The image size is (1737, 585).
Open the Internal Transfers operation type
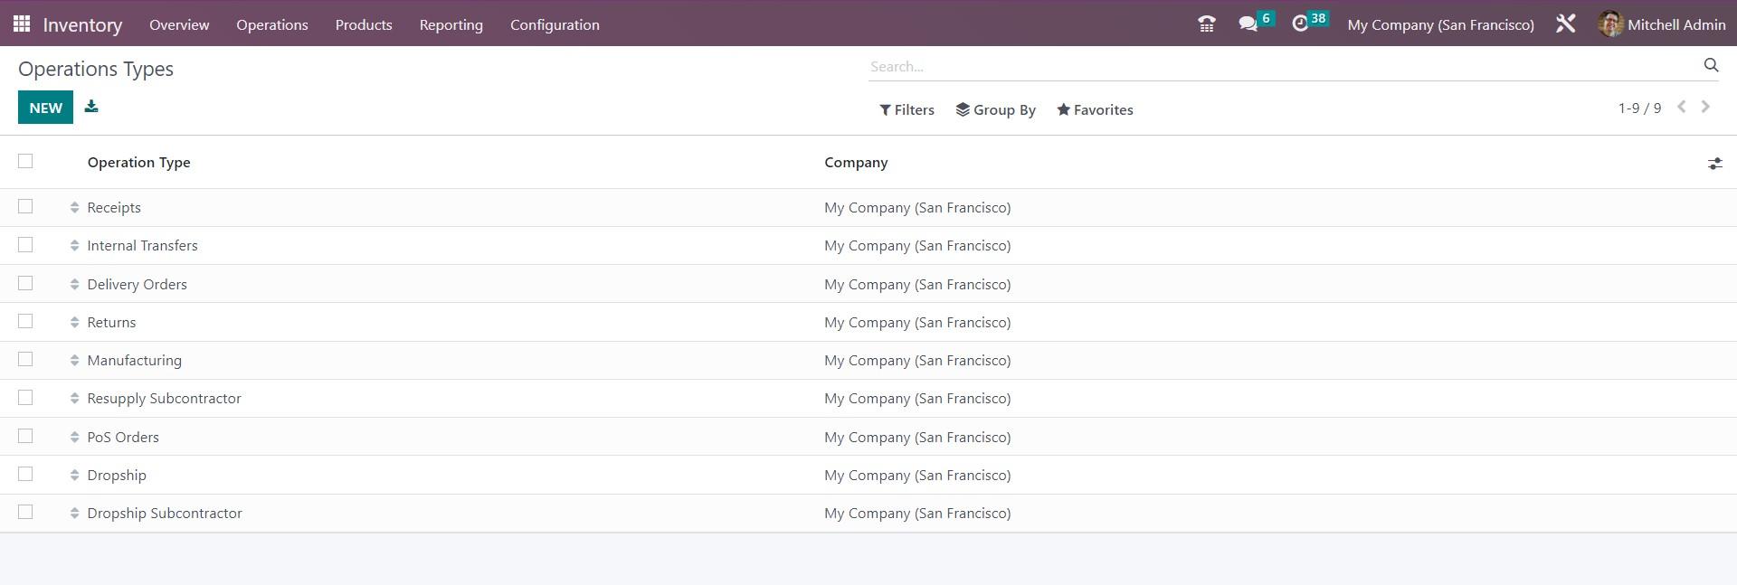(x=142, y=246)
